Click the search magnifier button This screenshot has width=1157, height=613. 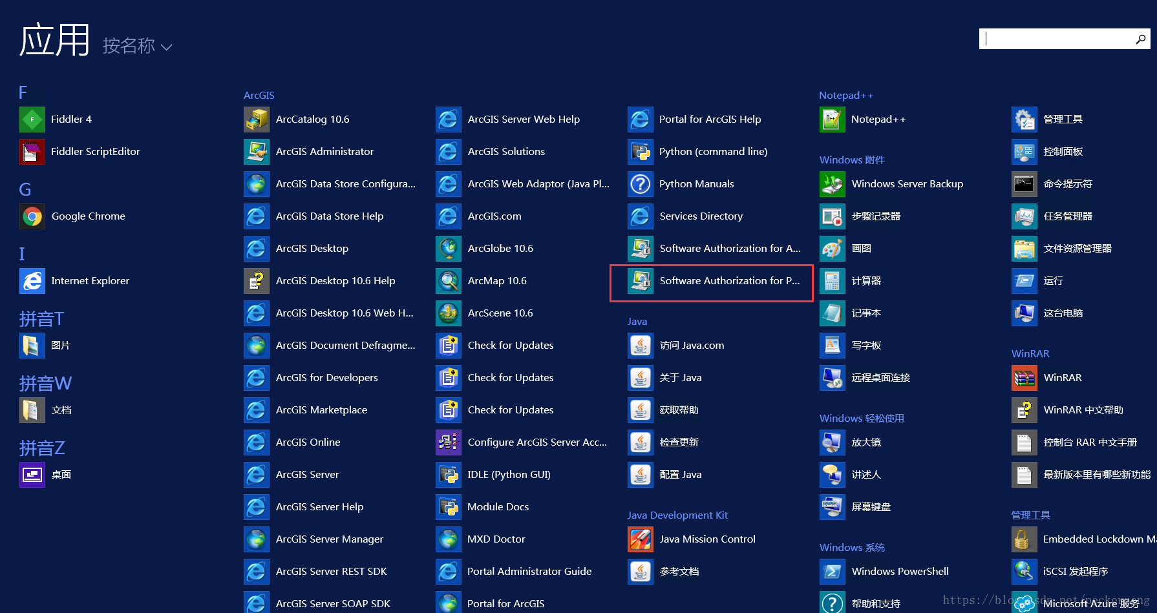pyautogui.click(x=1141, y=39)
